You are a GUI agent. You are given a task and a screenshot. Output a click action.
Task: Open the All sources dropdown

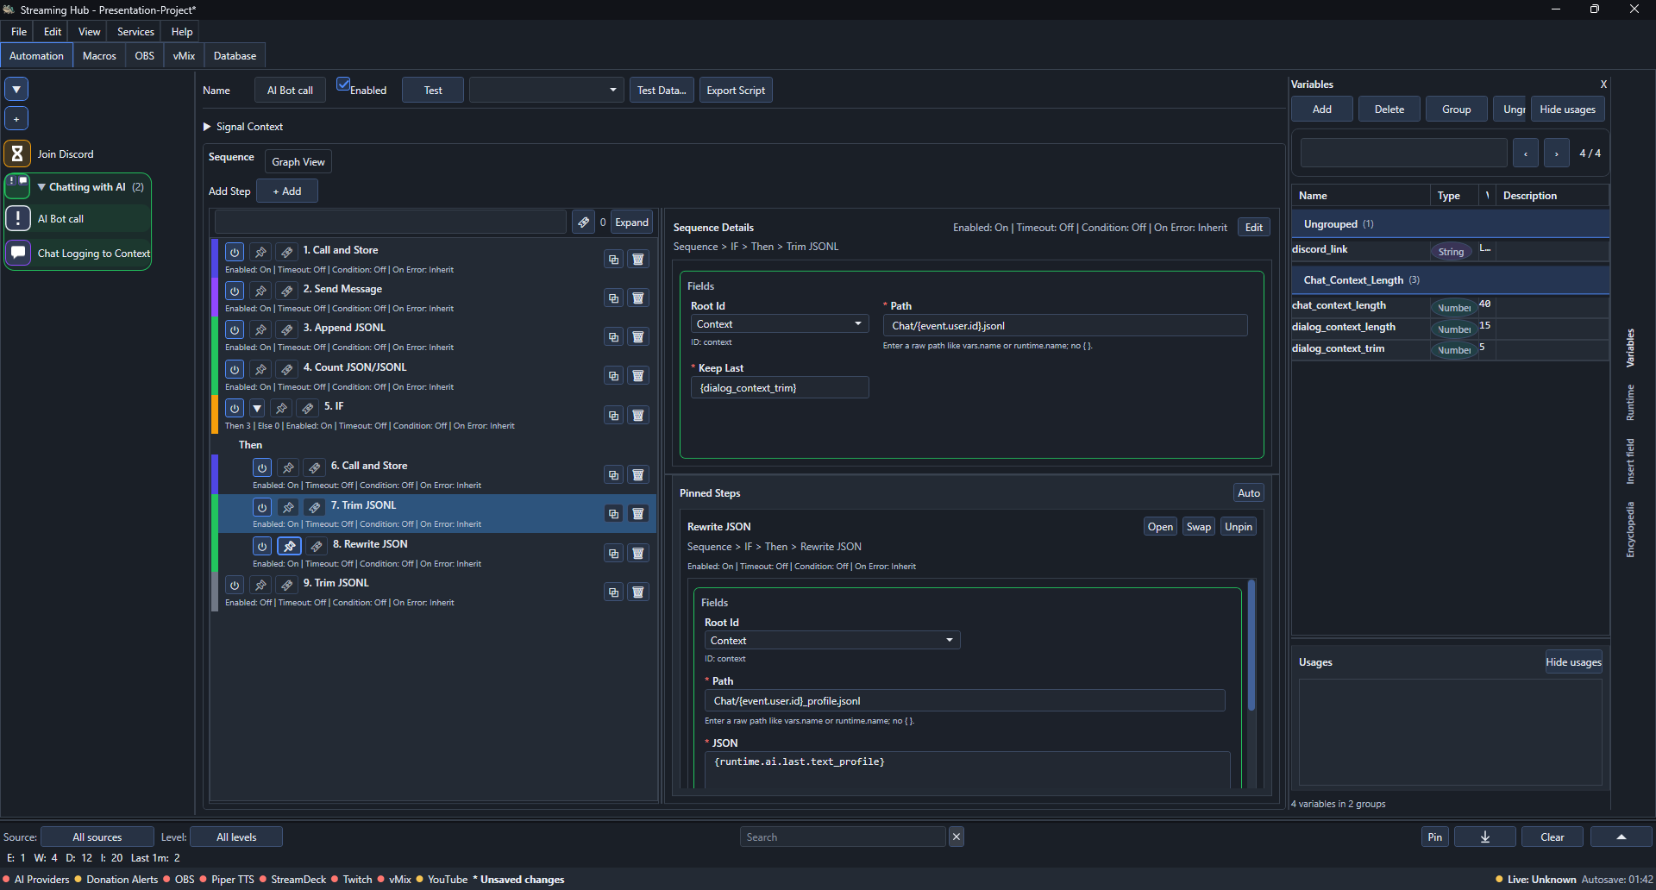97,837
